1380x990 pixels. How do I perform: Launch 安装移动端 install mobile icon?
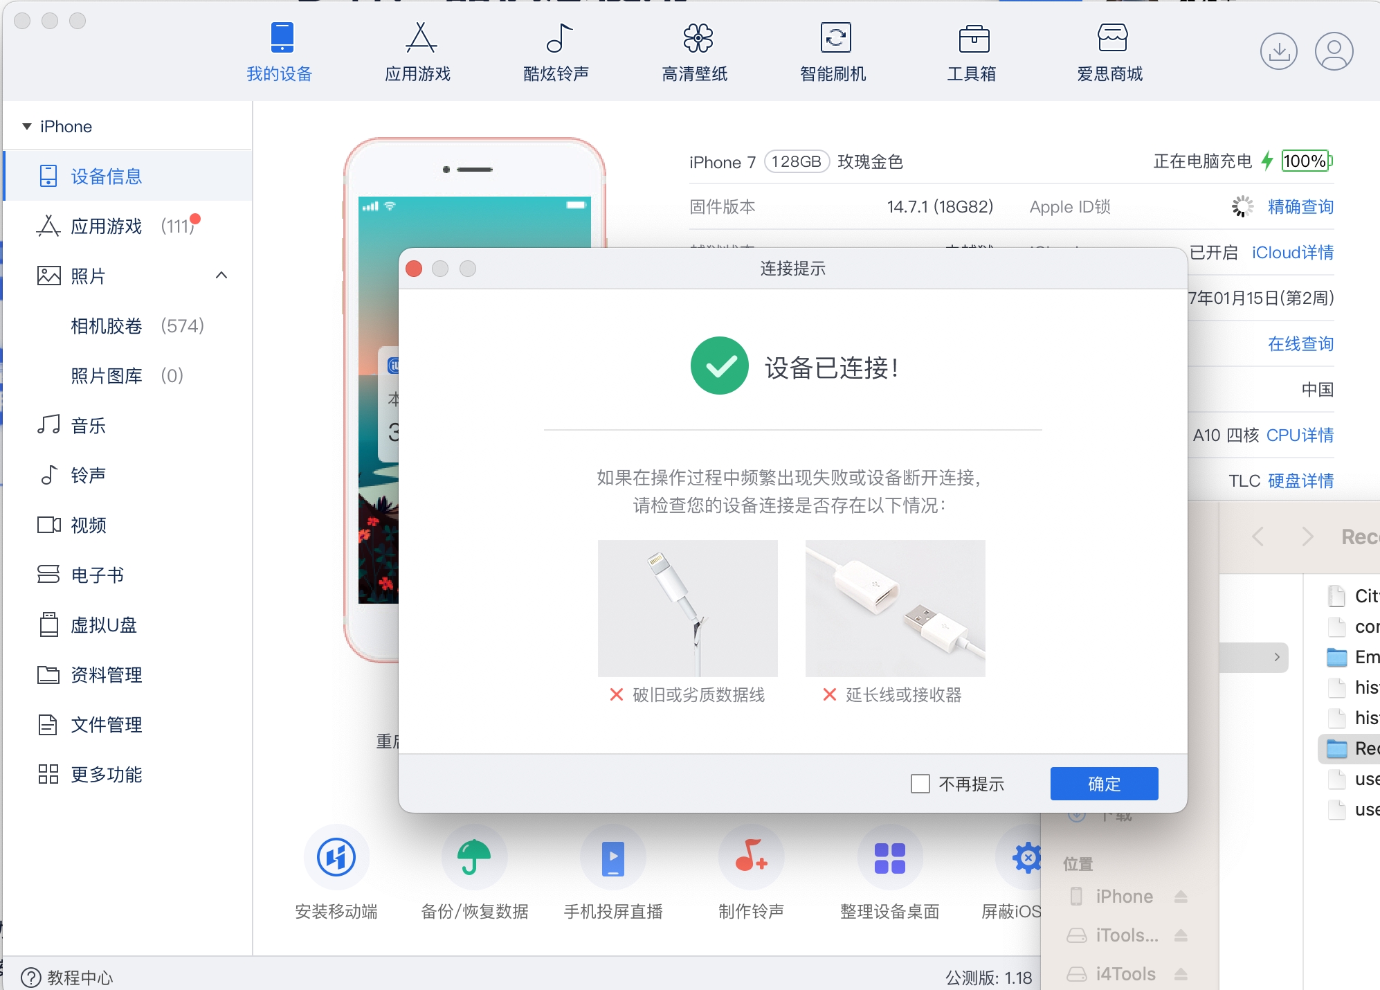tap(336, 857)
